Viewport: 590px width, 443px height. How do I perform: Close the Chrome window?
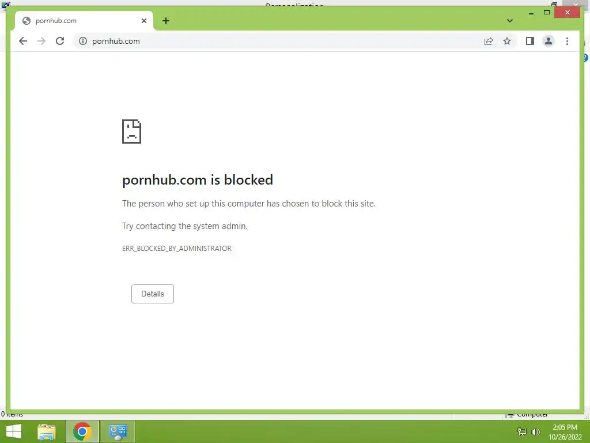click(x=568, y=13)
